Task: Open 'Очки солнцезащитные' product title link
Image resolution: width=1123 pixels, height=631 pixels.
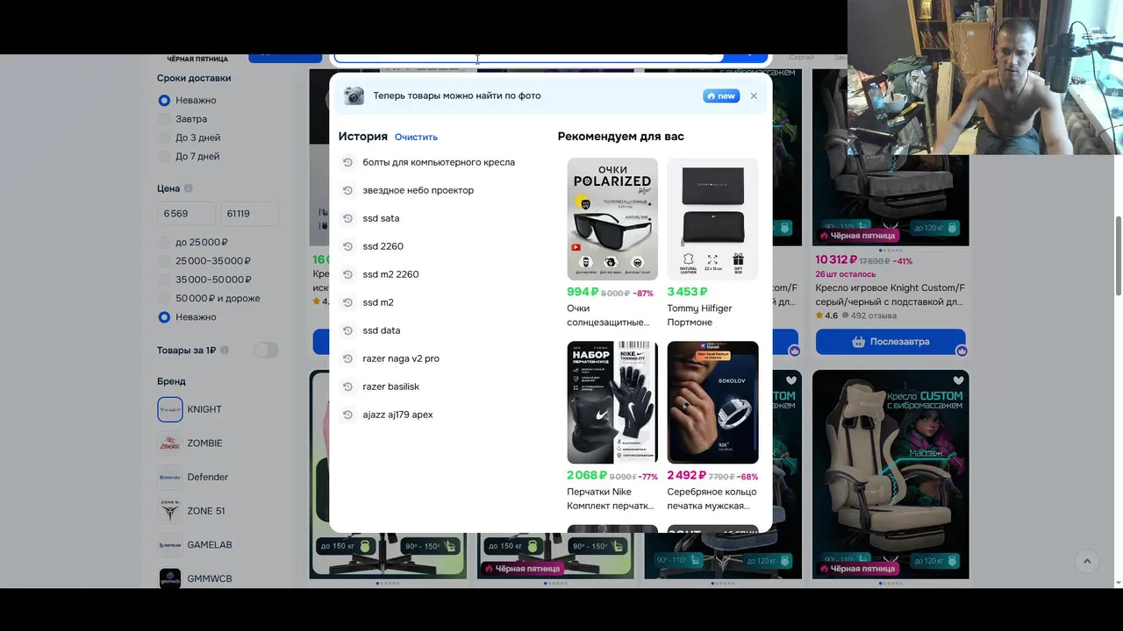Action: [608, 315]
